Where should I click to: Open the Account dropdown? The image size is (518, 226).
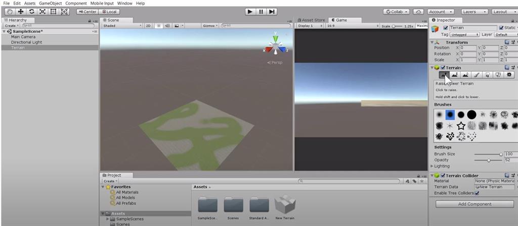[x=441, y=12]
